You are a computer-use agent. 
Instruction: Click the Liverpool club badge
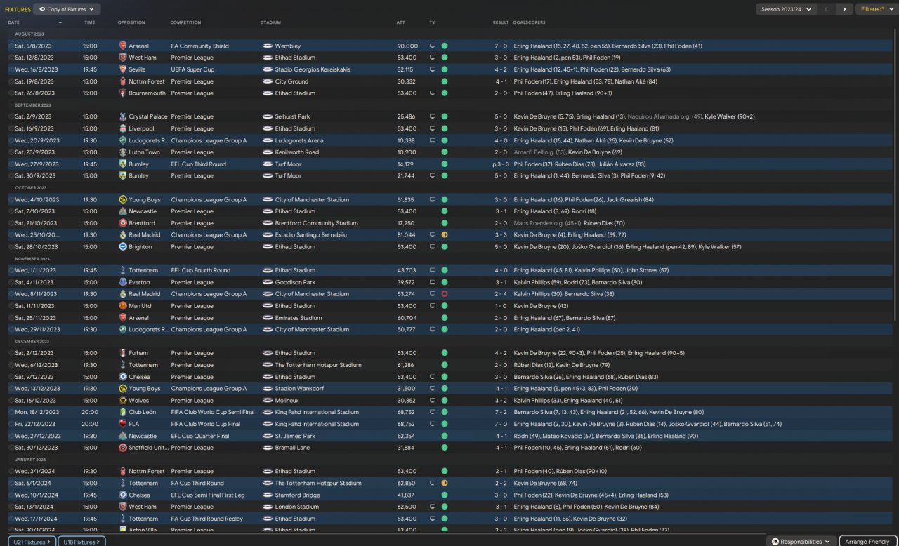124,128
